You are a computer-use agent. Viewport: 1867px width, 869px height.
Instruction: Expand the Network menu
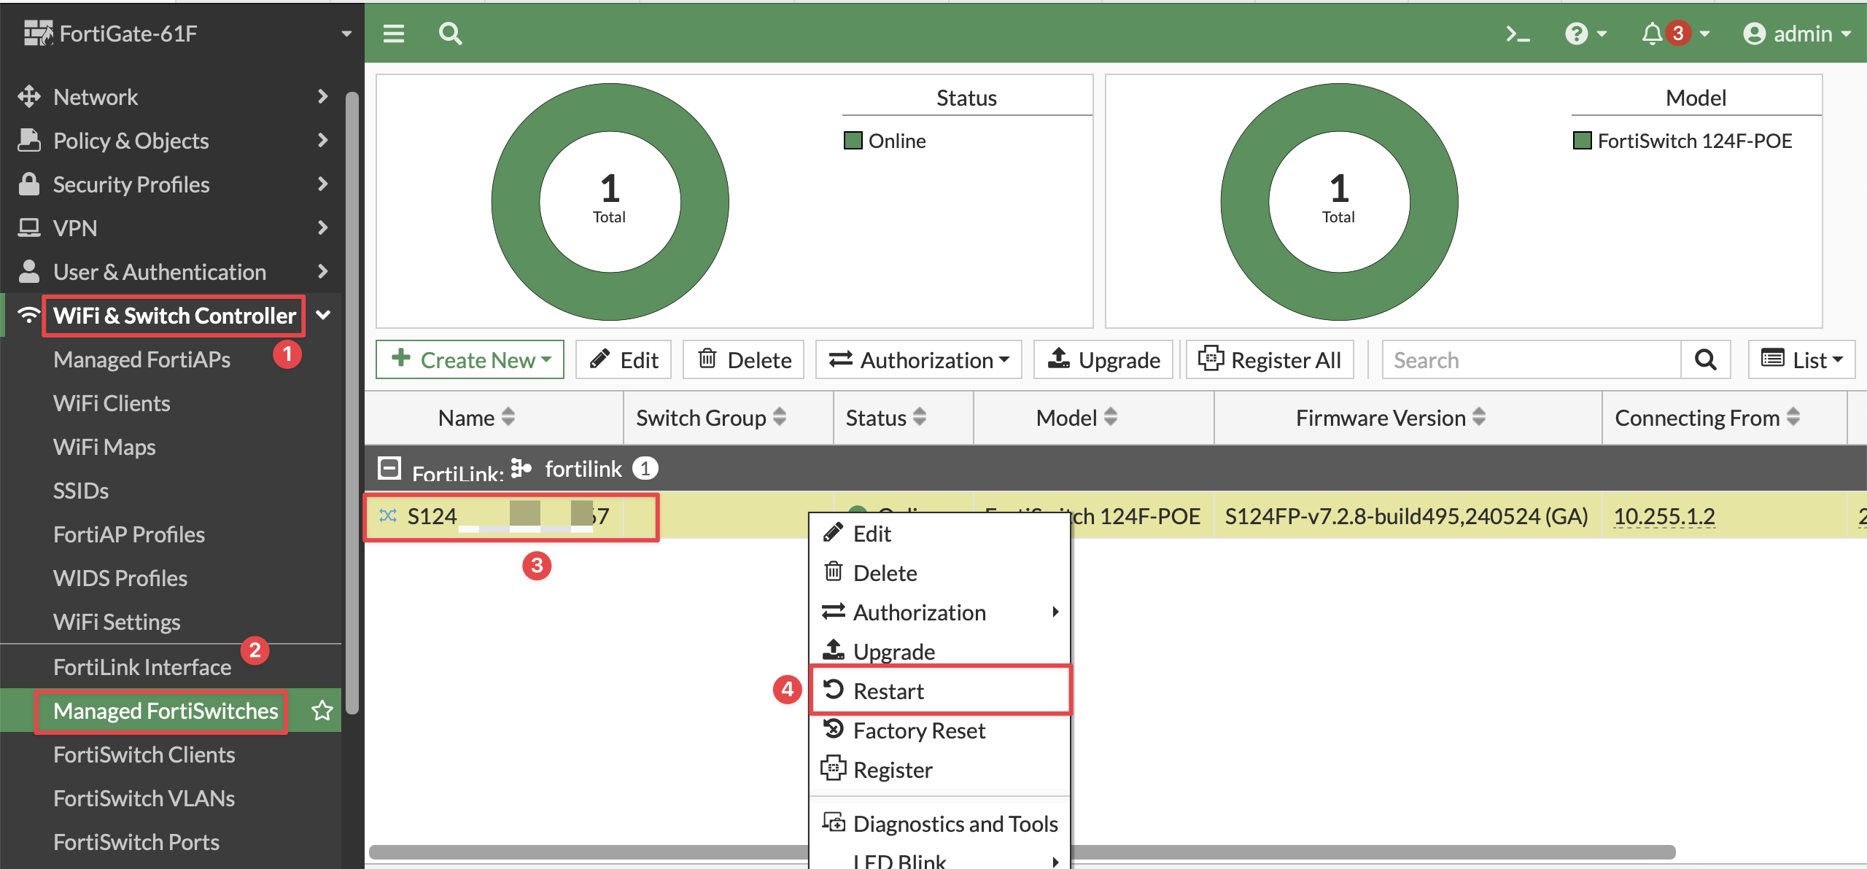click(x=171, y=97)
